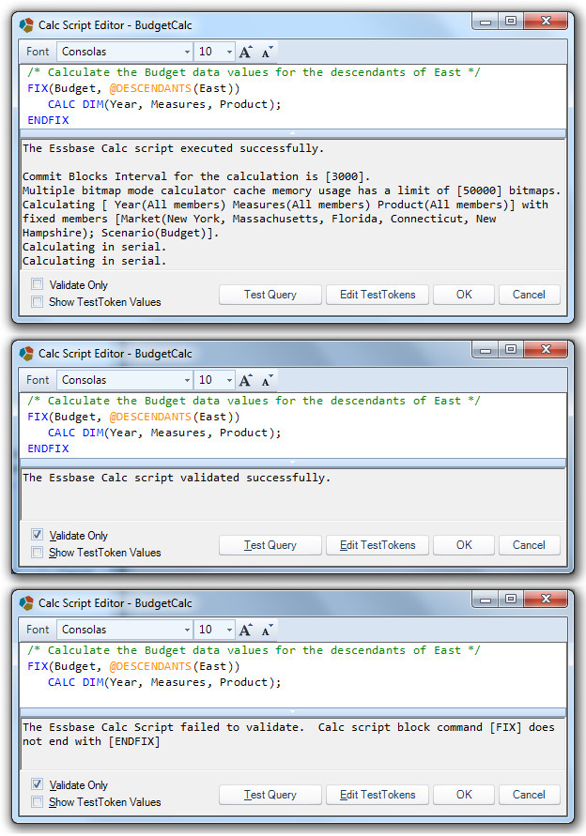Decrease font size in top editor window
The height and width of the screenshot is (836, 586).
click(267, 52)
